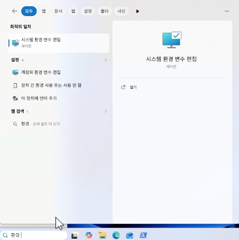The width and height of the screenshot is (239, 240).
Task: Switch to the 웹 filter tab
Action: click(x=73, y=11)
